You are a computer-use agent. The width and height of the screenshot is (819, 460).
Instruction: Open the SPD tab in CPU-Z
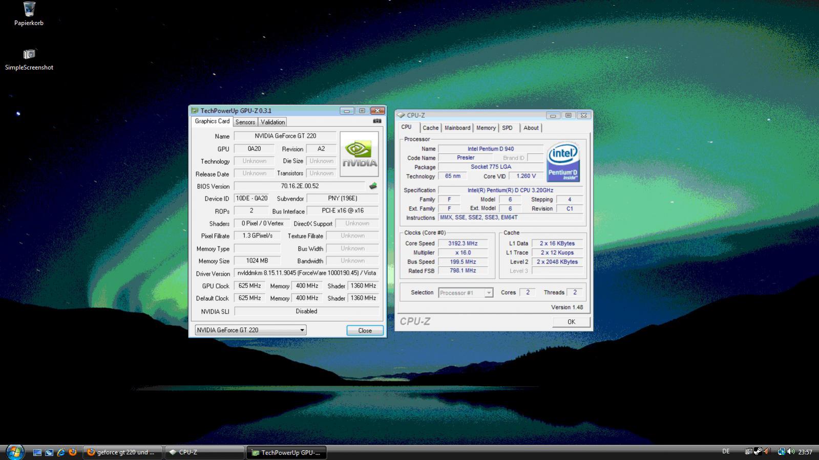click(507, 128)
